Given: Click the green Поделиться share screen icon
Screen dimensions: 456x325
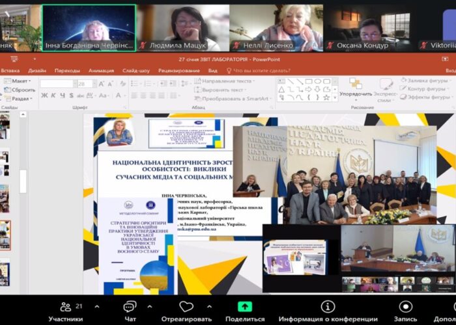Looking at the screenshot, I should point(245,307).
